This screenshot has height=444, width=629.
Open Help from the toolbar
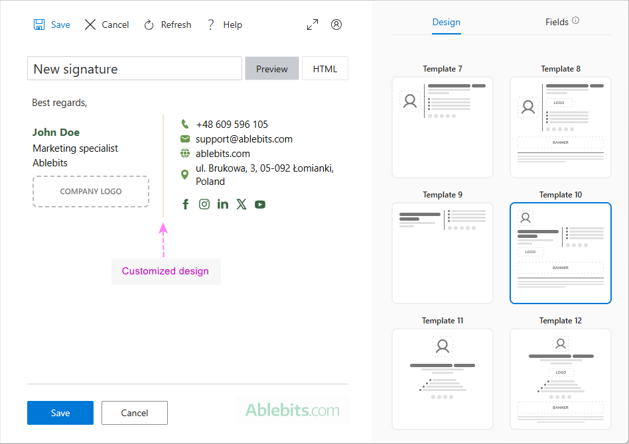pyautogui.click(x=224, y=25)
